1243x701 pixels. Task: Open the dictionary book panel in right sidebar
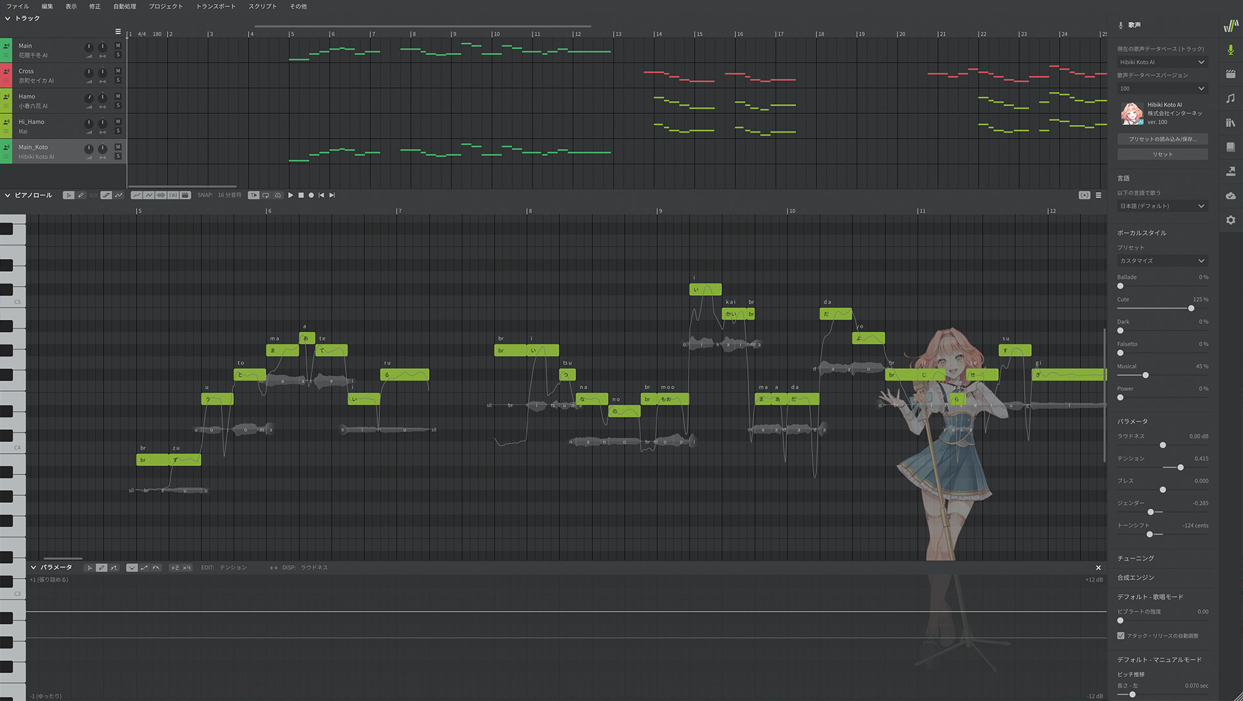[x=1231, y=147]
